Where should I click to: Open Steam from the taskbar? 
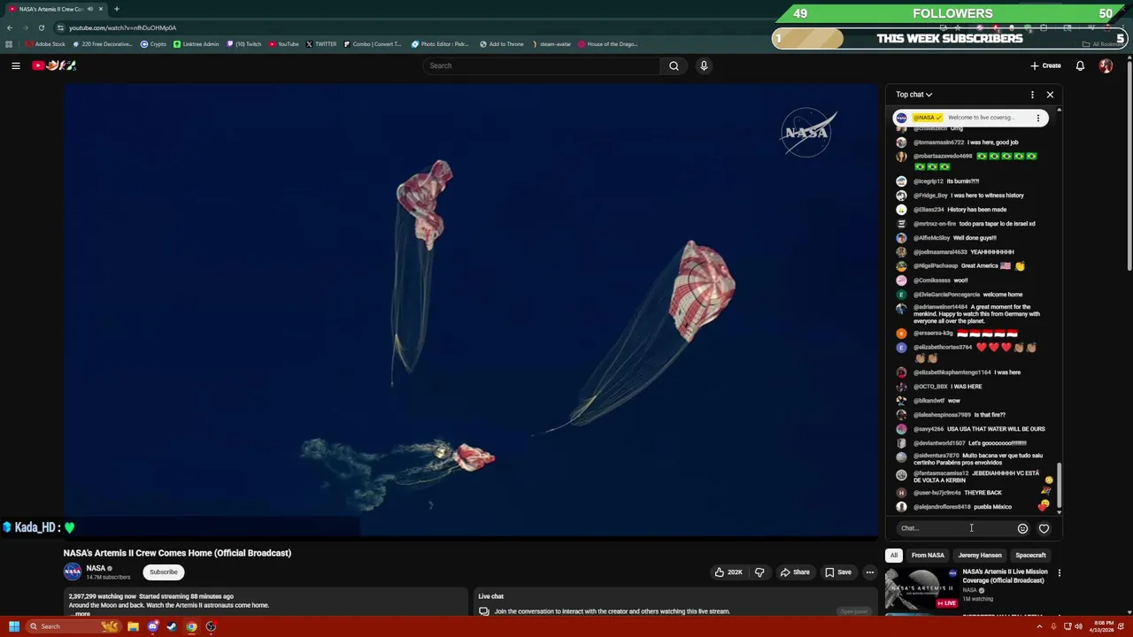pyautogui.click(x=172, y=626)
